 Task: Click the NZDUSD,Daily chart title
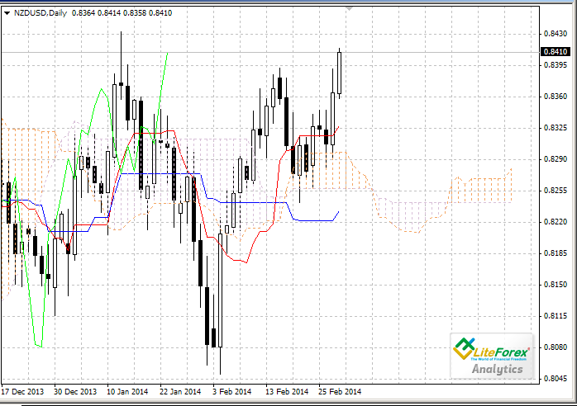click(x=41, y=13)
